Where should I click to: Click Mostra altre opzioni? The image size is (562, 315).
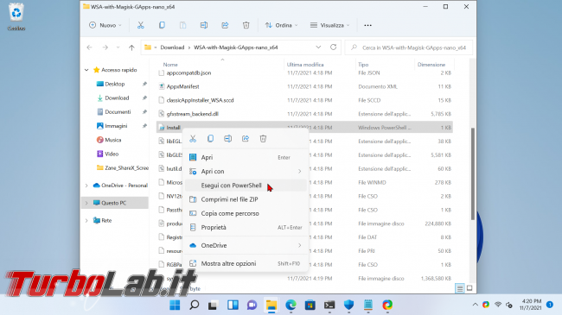[246, 263]
